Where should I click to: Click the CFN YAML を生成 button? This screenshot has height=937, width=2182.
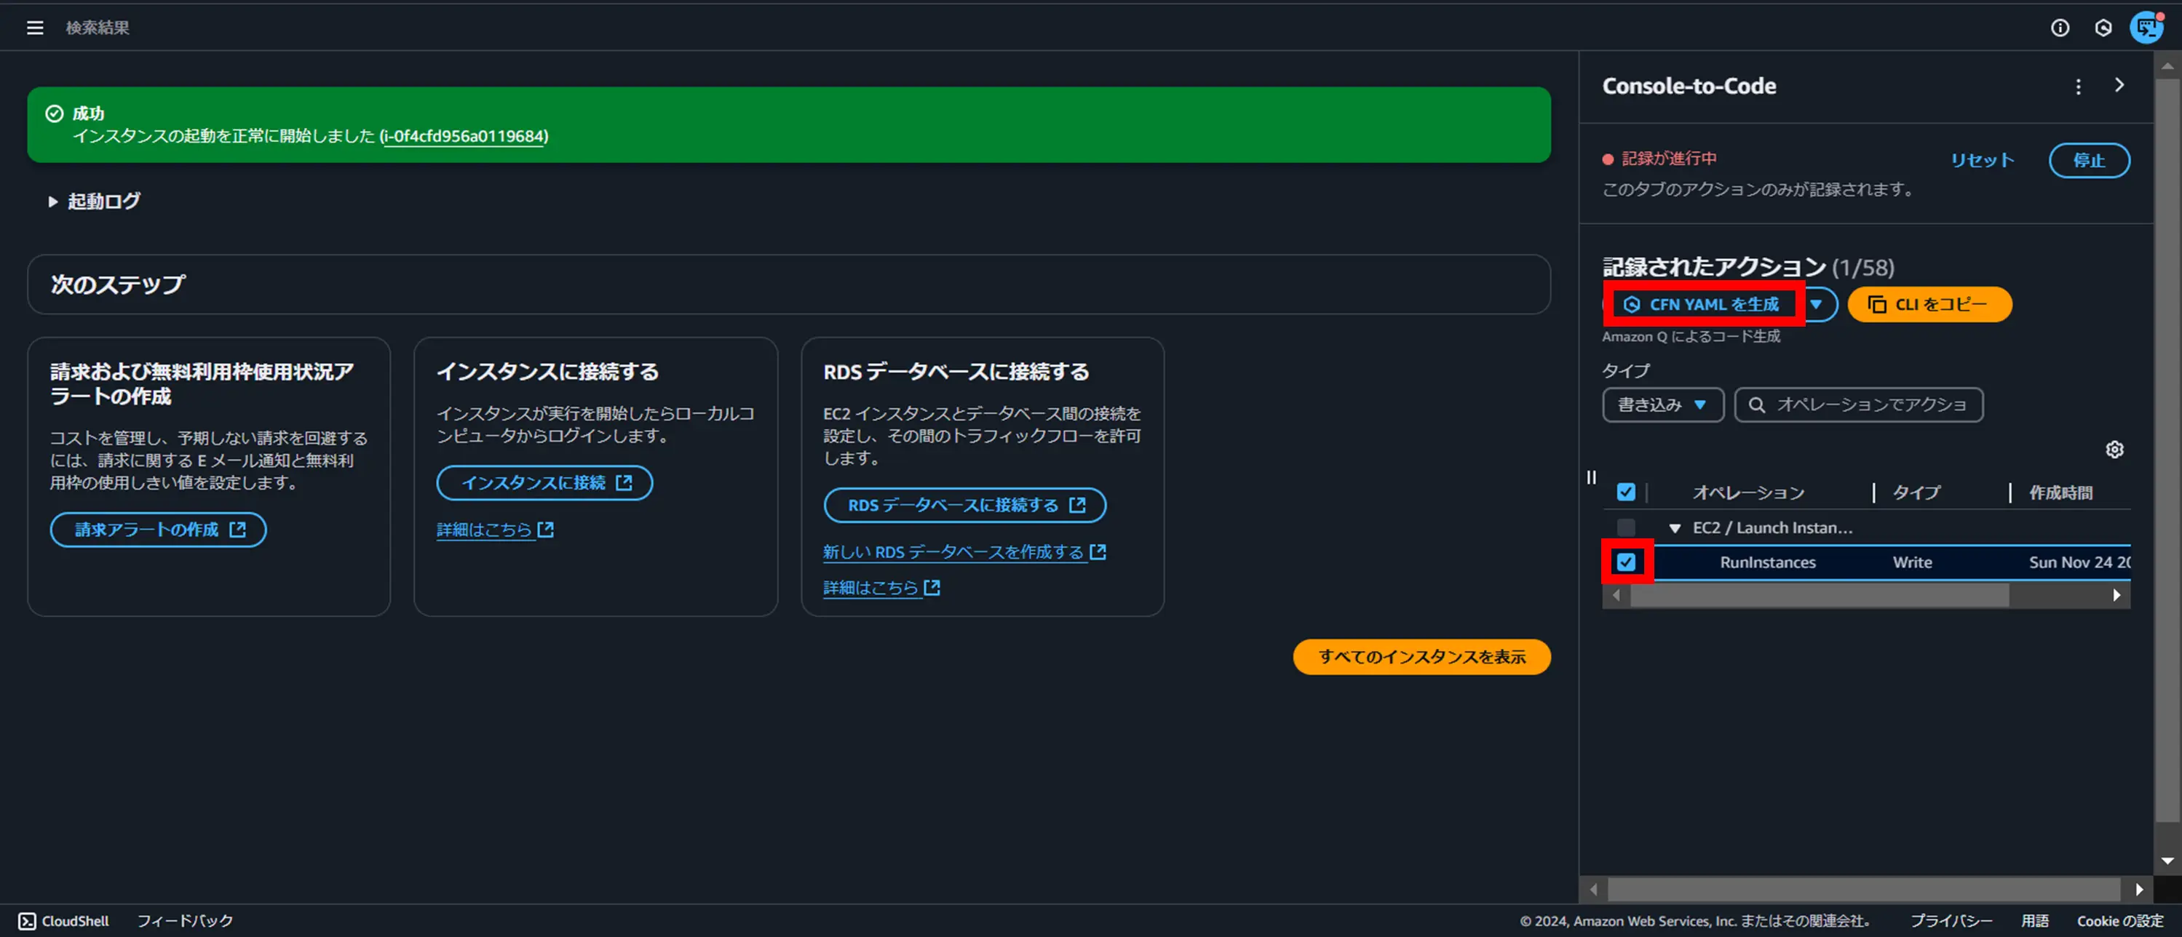[1703, 305]
